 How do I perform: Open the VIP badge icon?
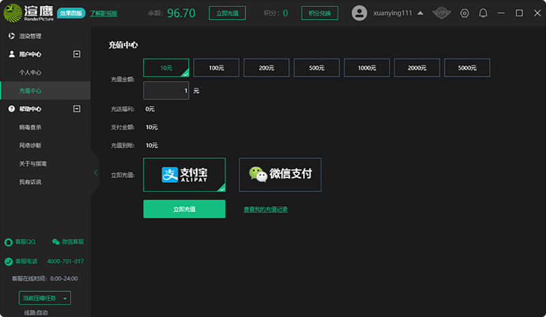pos(442,13)
